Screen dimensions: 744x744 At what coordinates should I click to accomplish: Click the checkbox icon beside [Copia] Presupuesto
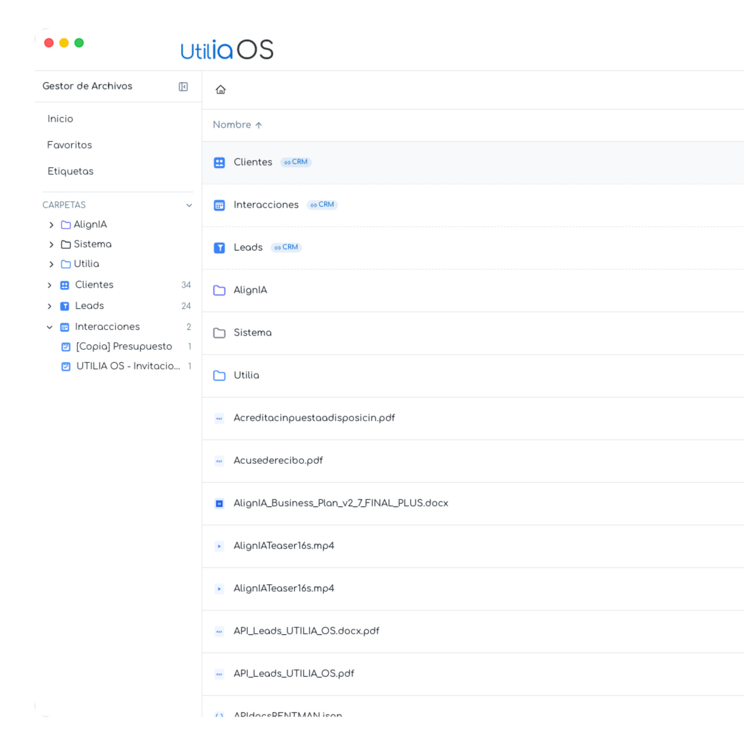(x=65, y=347)
